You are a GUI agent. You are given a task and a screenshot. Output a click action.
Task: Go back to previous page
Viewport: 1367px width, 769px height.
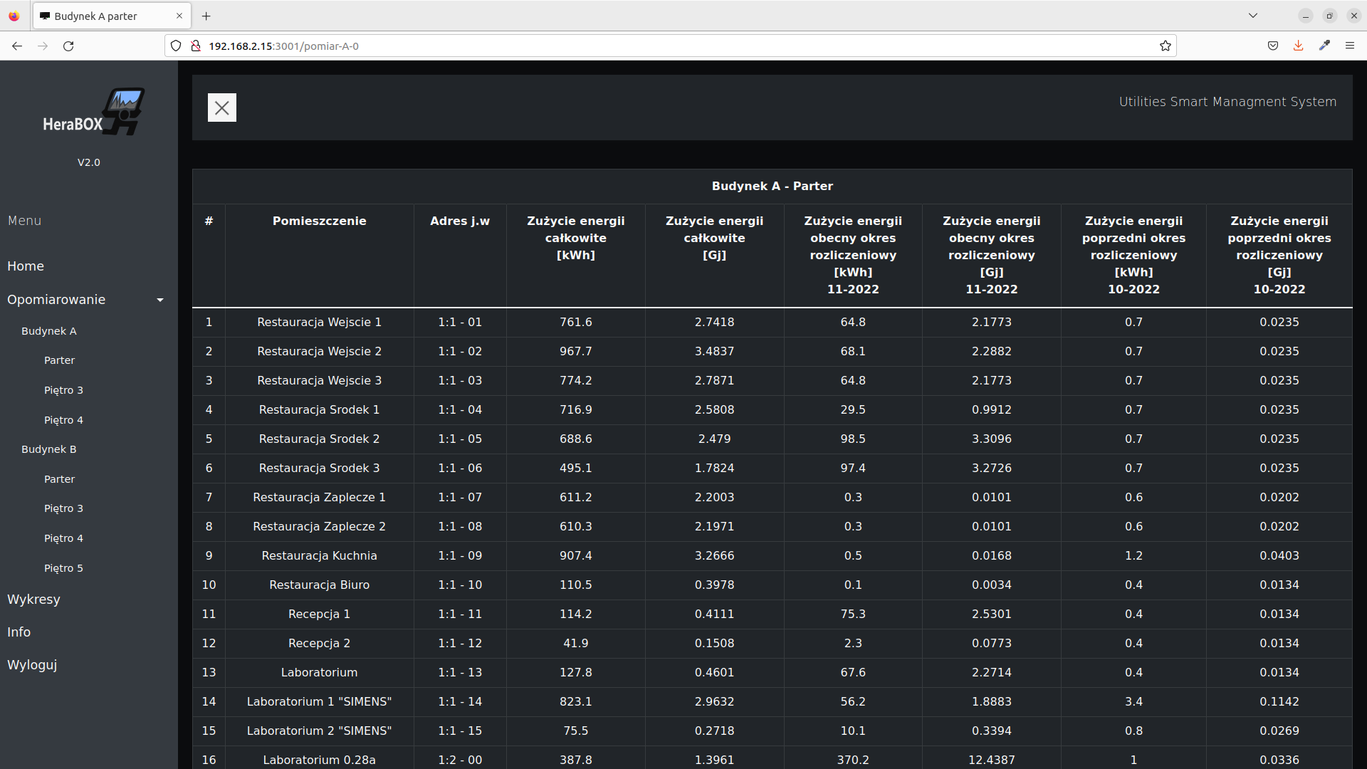coord(17,46)
